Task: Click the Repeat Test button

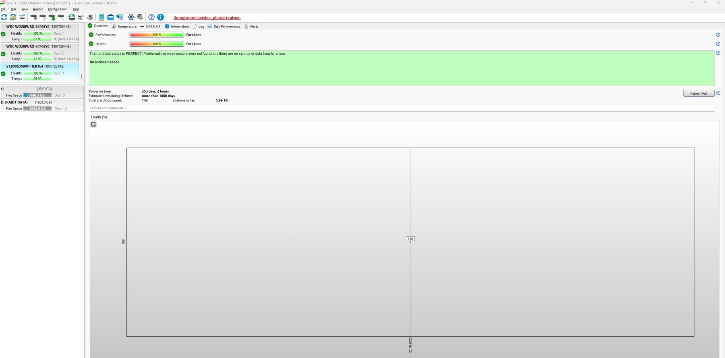Action: coord(699,93)
